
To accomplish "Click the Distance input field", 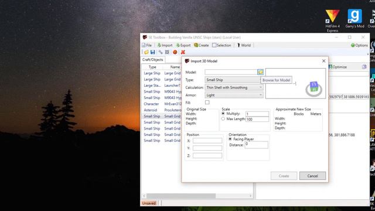I will (x=257, y=145).
